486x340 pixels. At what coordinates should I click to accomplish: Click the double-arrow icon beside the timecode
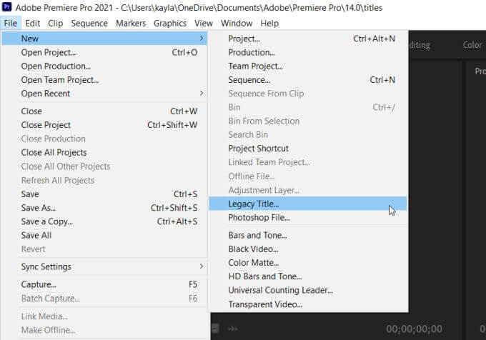pos(233,328)
